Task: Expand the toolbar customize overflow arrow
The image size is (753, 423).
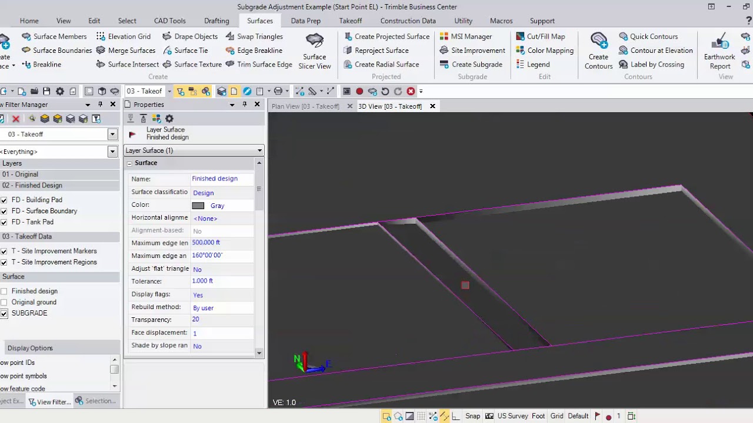Action: (x=421, y=92)
